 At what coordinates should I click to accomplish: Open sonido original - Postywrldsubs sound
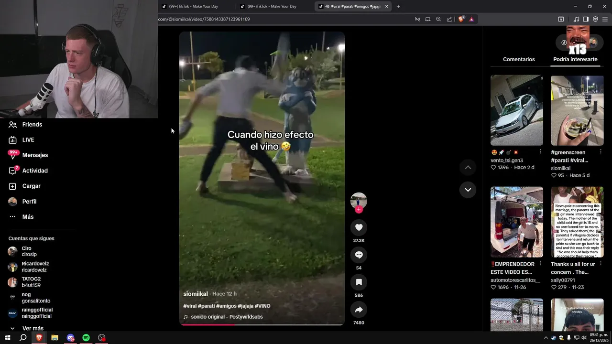[x=223, y=317]
